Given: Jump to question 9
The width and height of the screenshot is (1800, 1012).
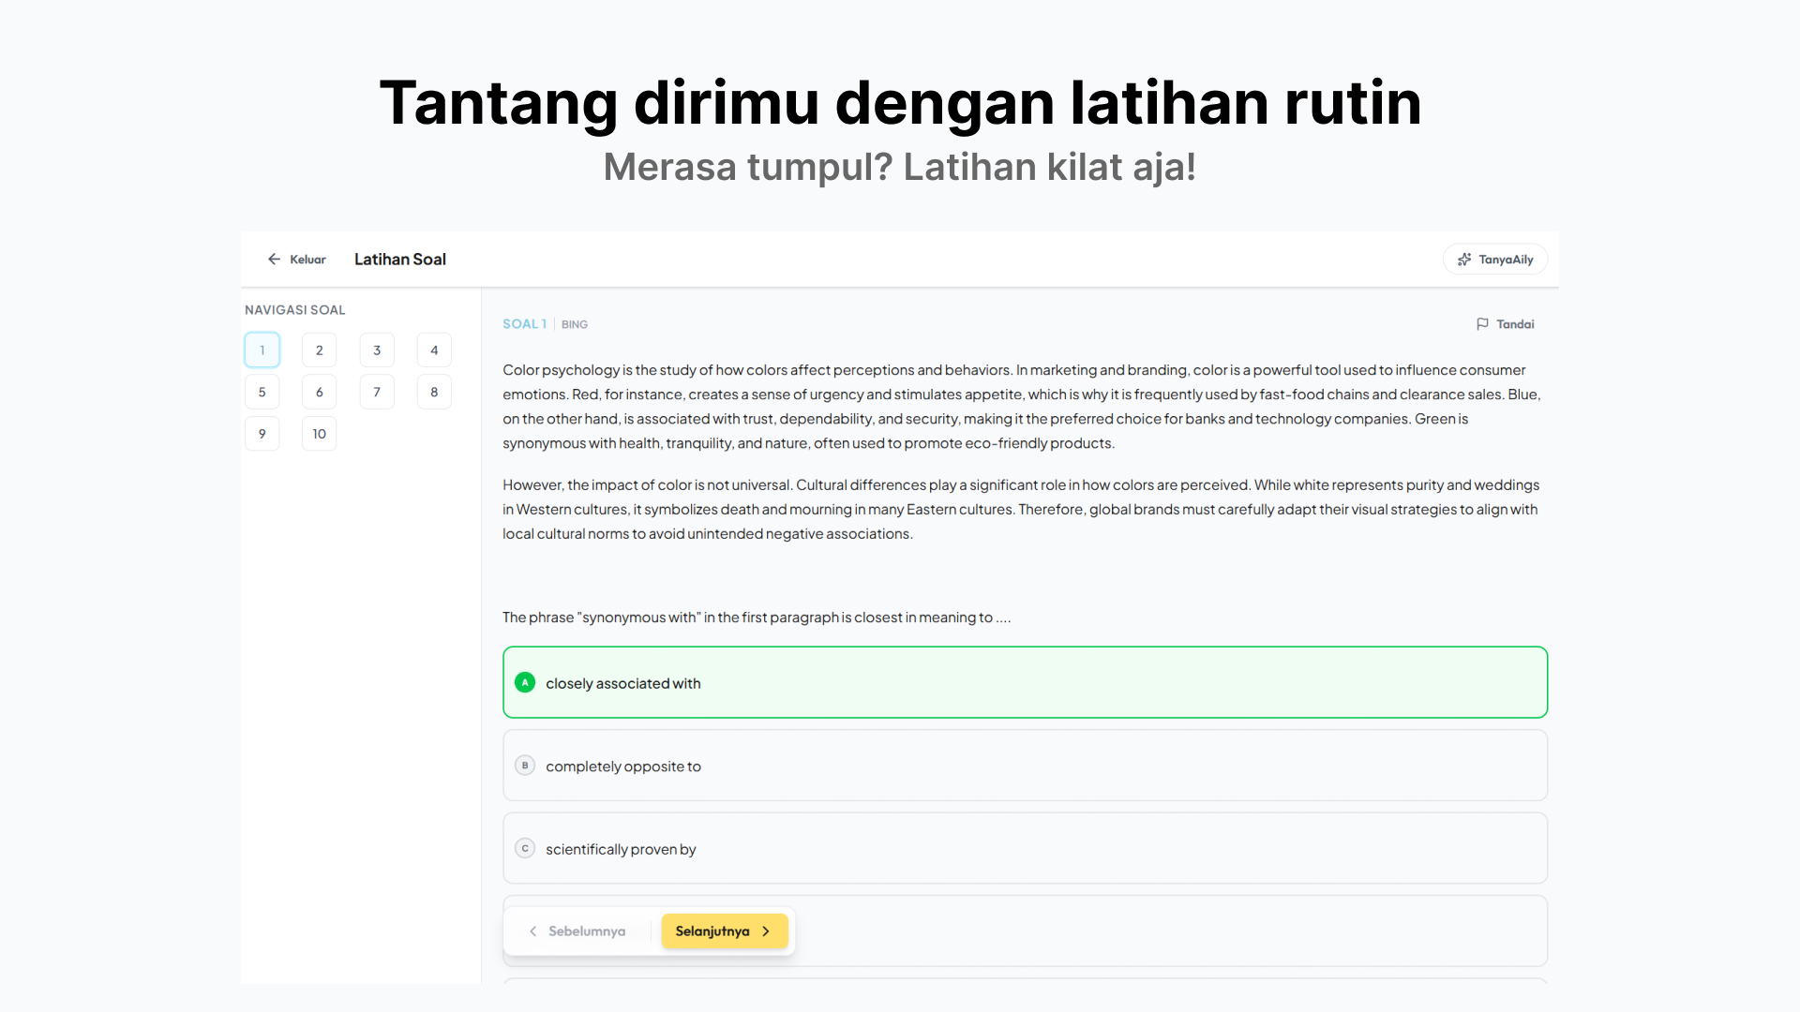Looking at the screenshot, I should click(262, 434).
